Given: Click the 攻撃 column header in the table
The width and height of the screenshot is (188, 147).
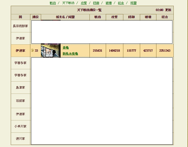Looking at the screenshot, I should pos(114,17).
